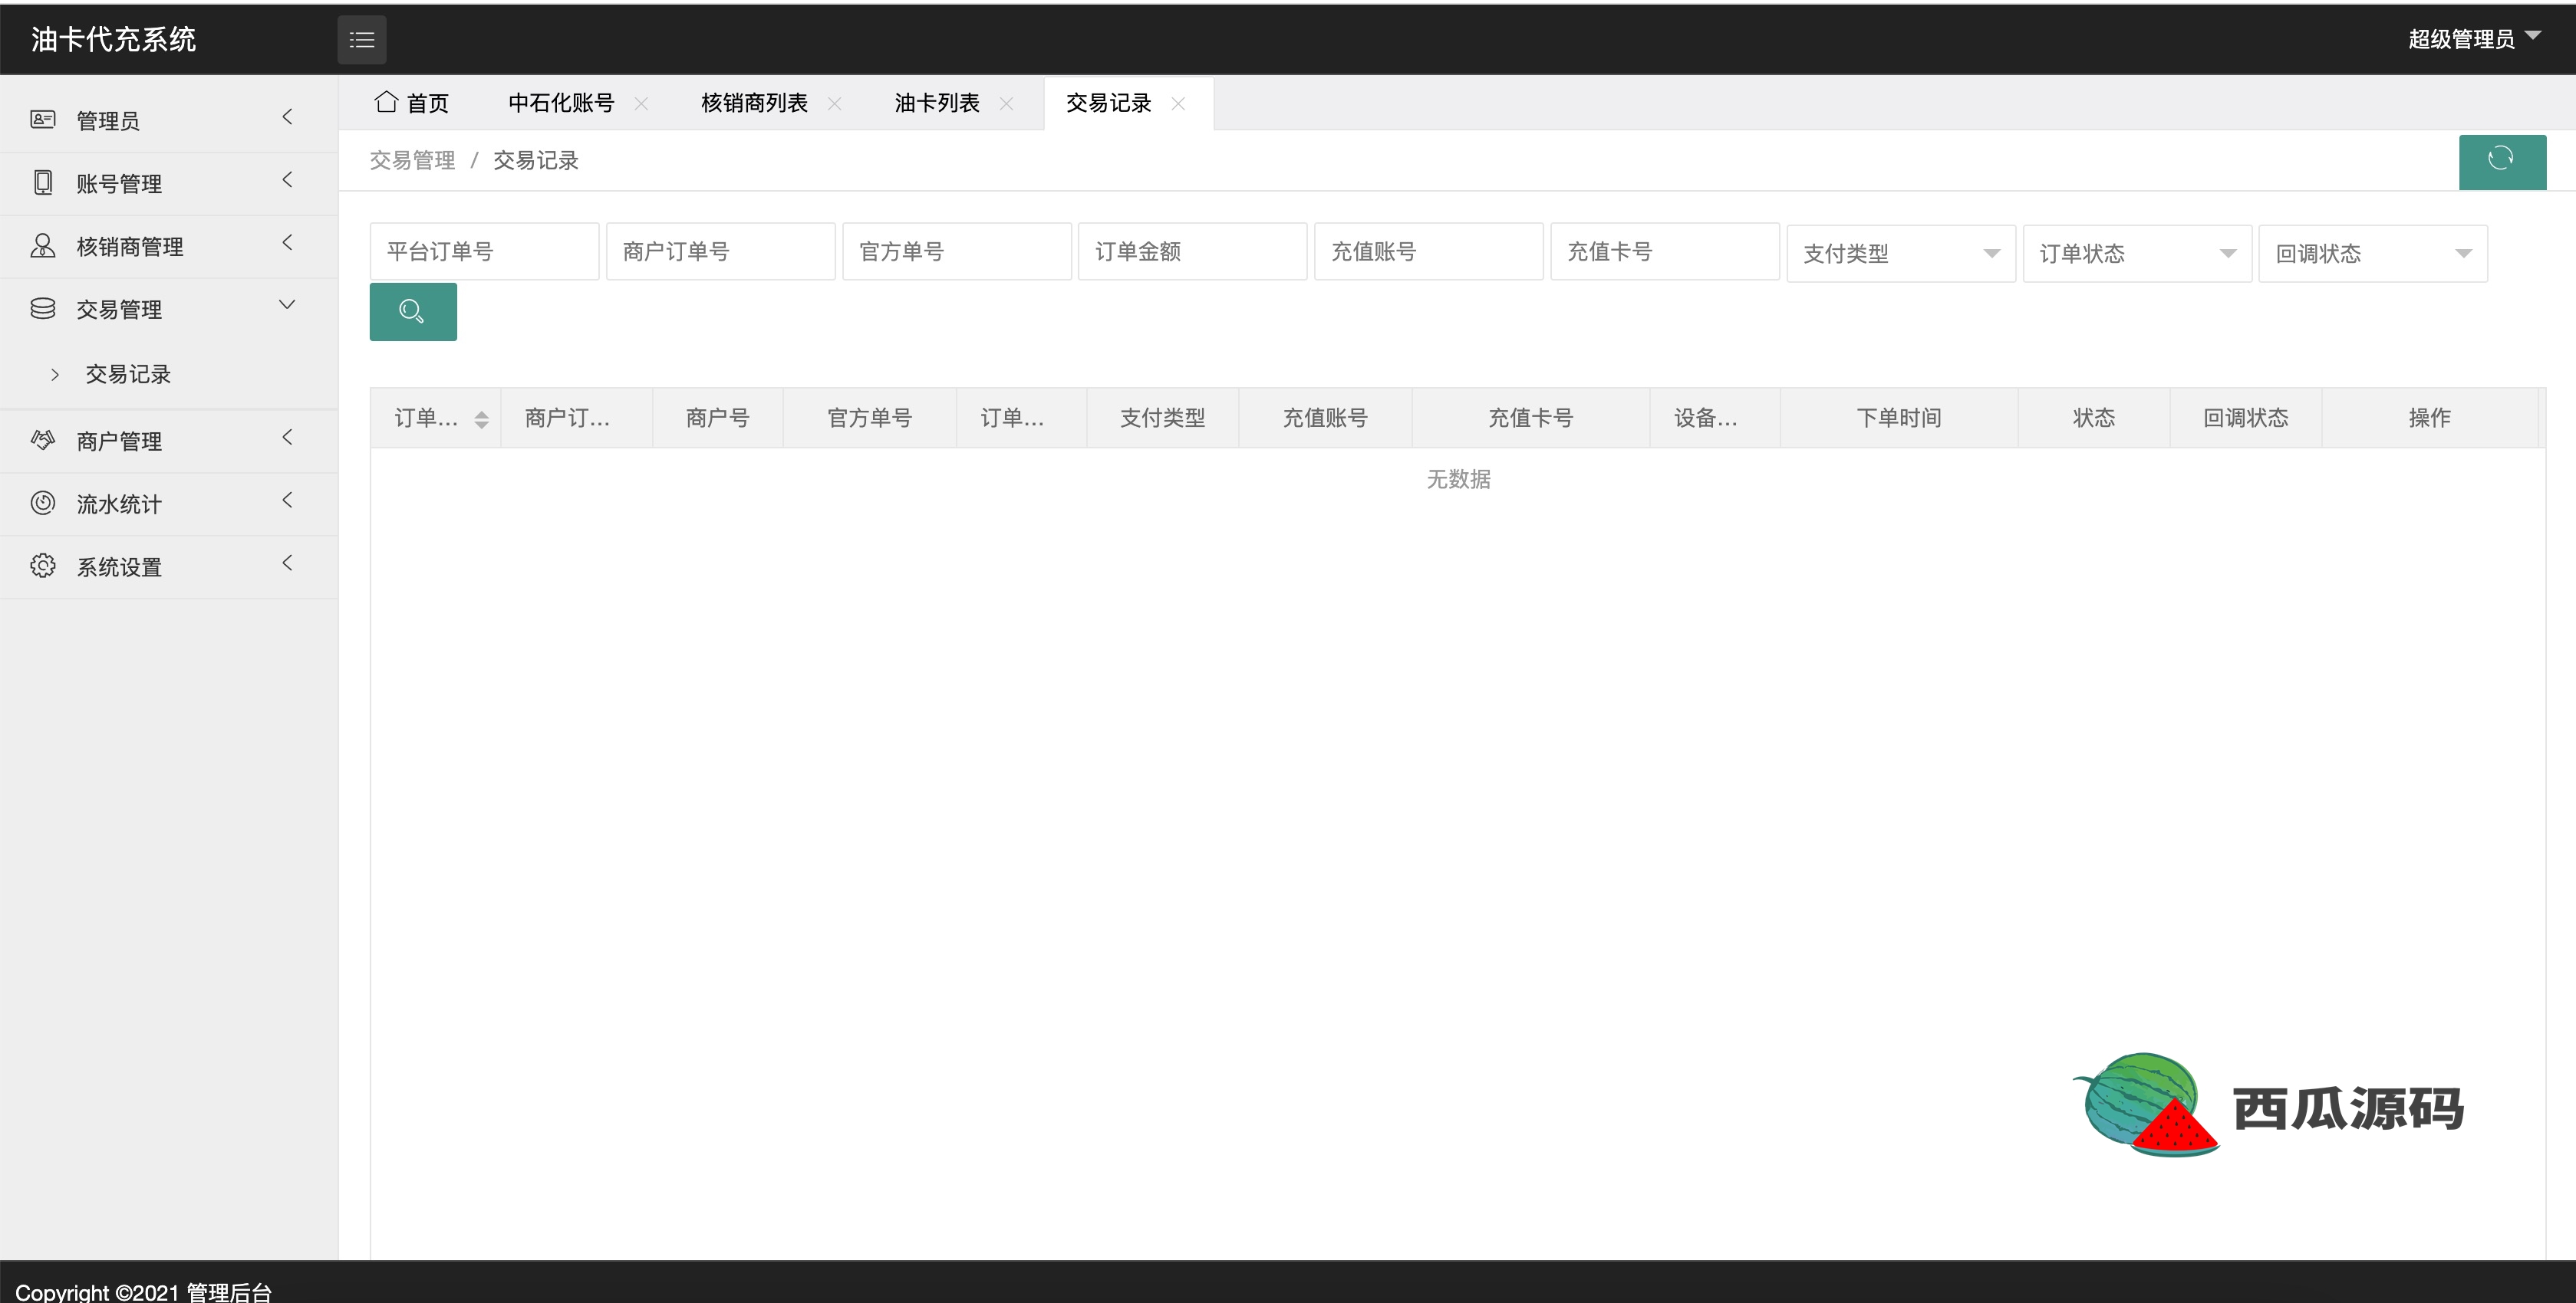Click the 管理员 ID card icon
This screenshot has width=2576, height=1303.
pos(42,120)
